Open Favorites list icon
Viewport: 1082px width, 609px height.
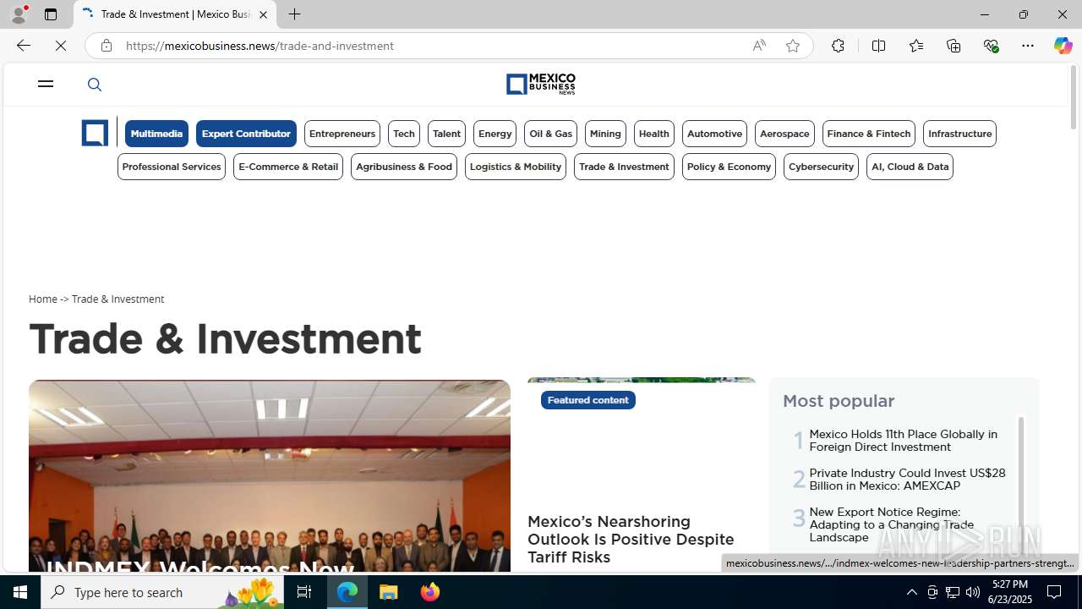(916, 46)
